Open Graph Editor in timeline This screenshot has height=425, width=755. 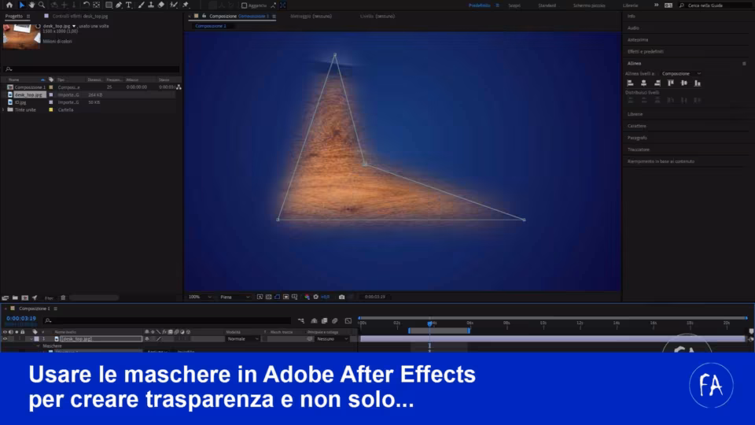(348, 321)
